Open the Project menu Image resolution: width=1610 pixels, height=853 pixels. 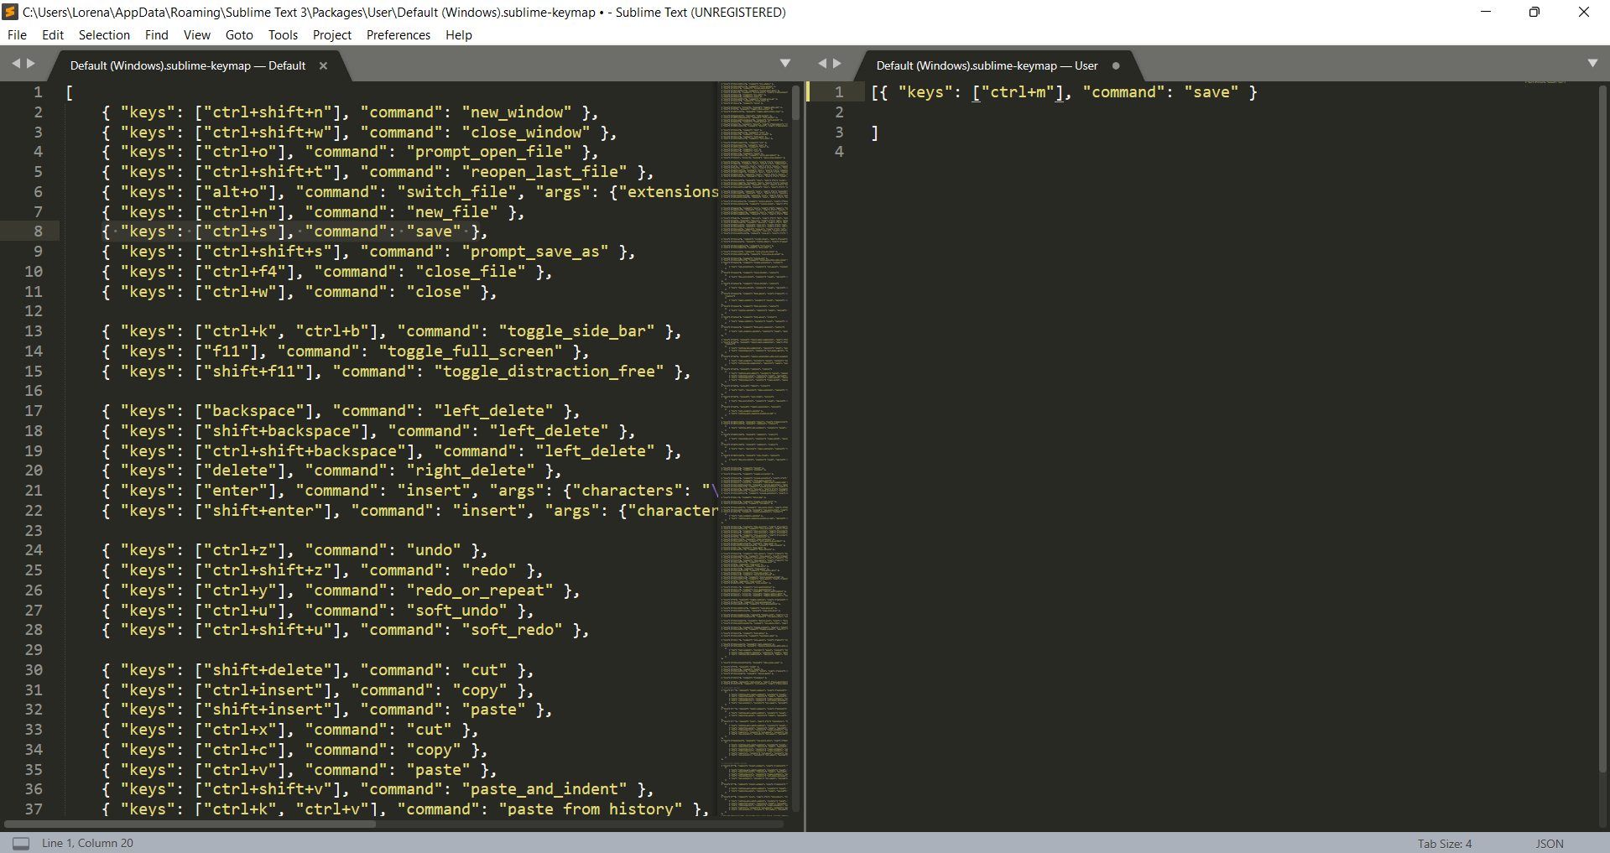[x=332, y=35]
